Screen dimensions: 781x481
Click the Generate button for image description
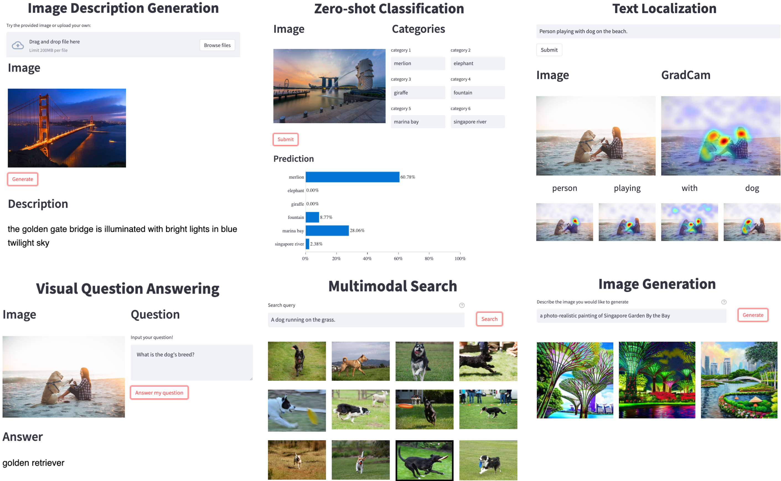(22, 179)
